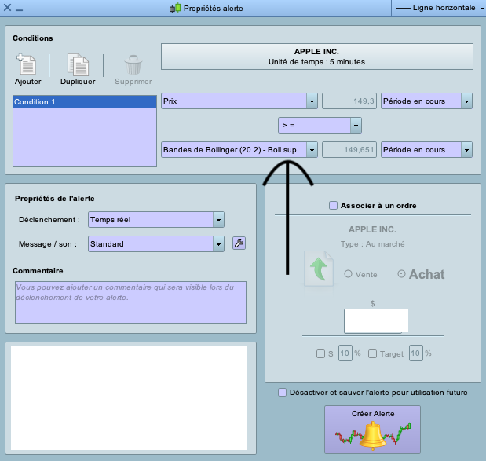Image resolution: width=486 pixels, height=461 pixels.
Task: Select the Achat radio button
Action: click(401, 274)
